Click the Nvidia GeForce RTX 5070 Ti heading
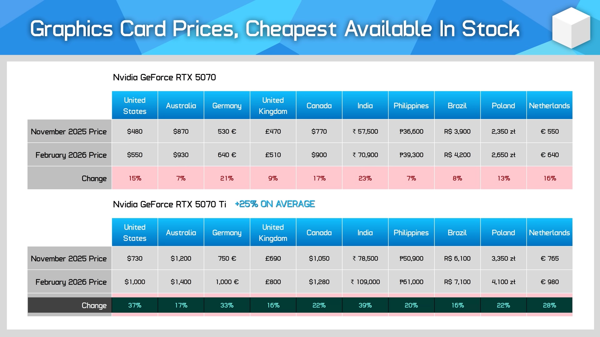600x337 pixels. click(x=169, y=204)
